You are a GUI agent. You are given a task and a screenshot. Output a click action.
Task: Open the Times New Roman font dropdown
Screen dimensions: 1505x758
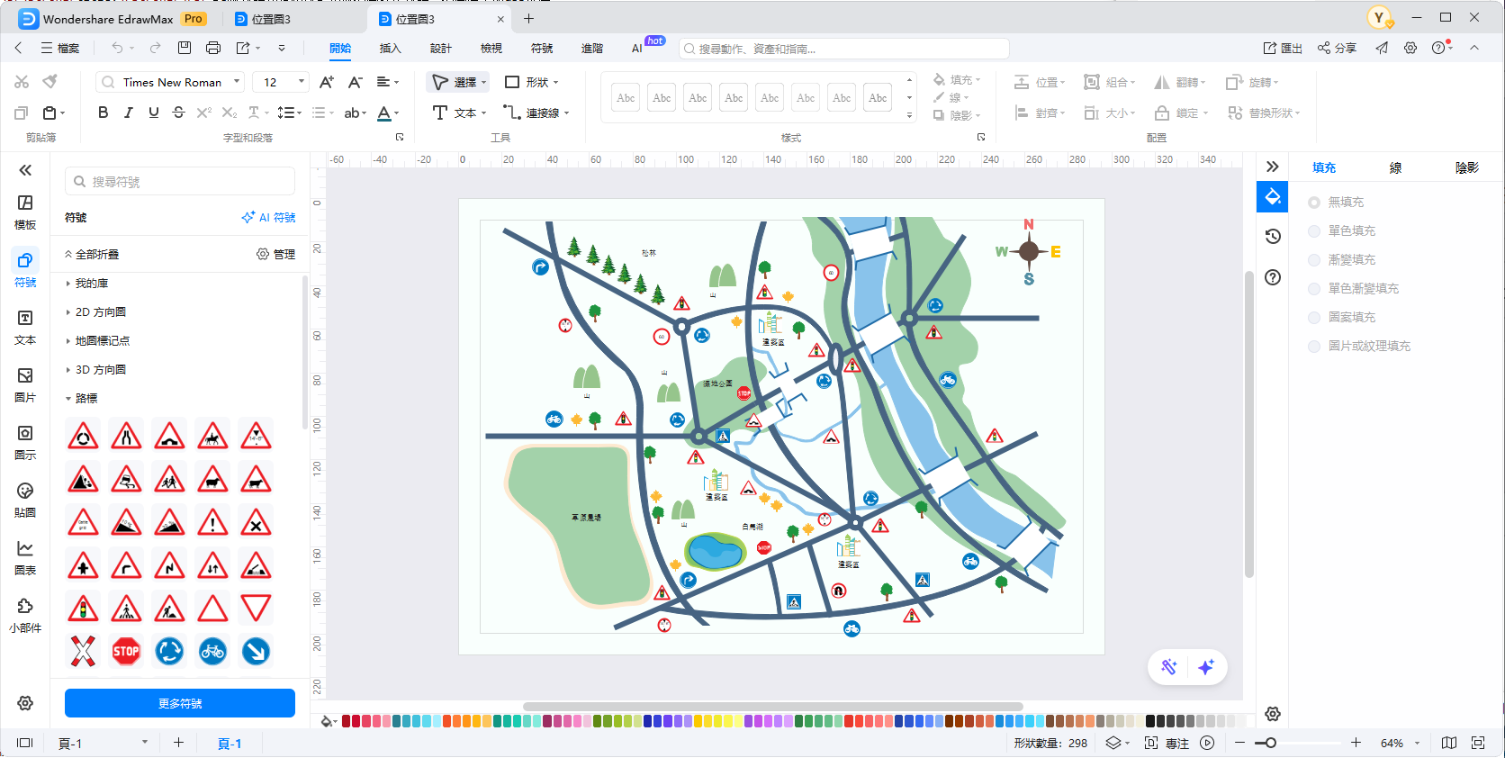coord(237,82)
